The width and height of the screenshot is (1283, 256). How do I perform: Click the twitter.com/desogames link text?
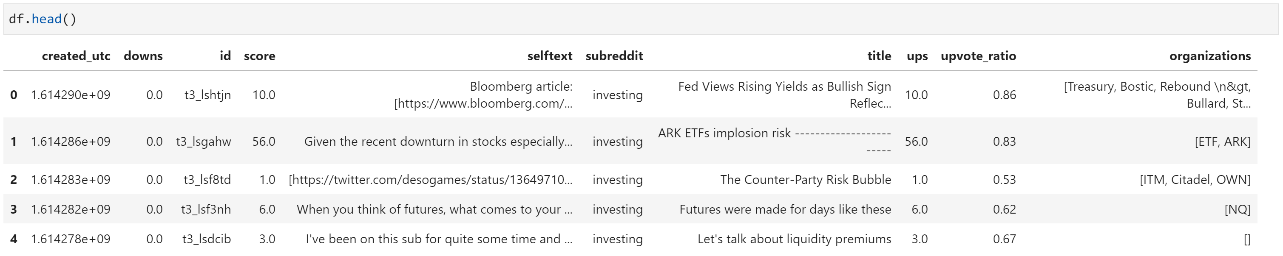click(x=430, y=180)
